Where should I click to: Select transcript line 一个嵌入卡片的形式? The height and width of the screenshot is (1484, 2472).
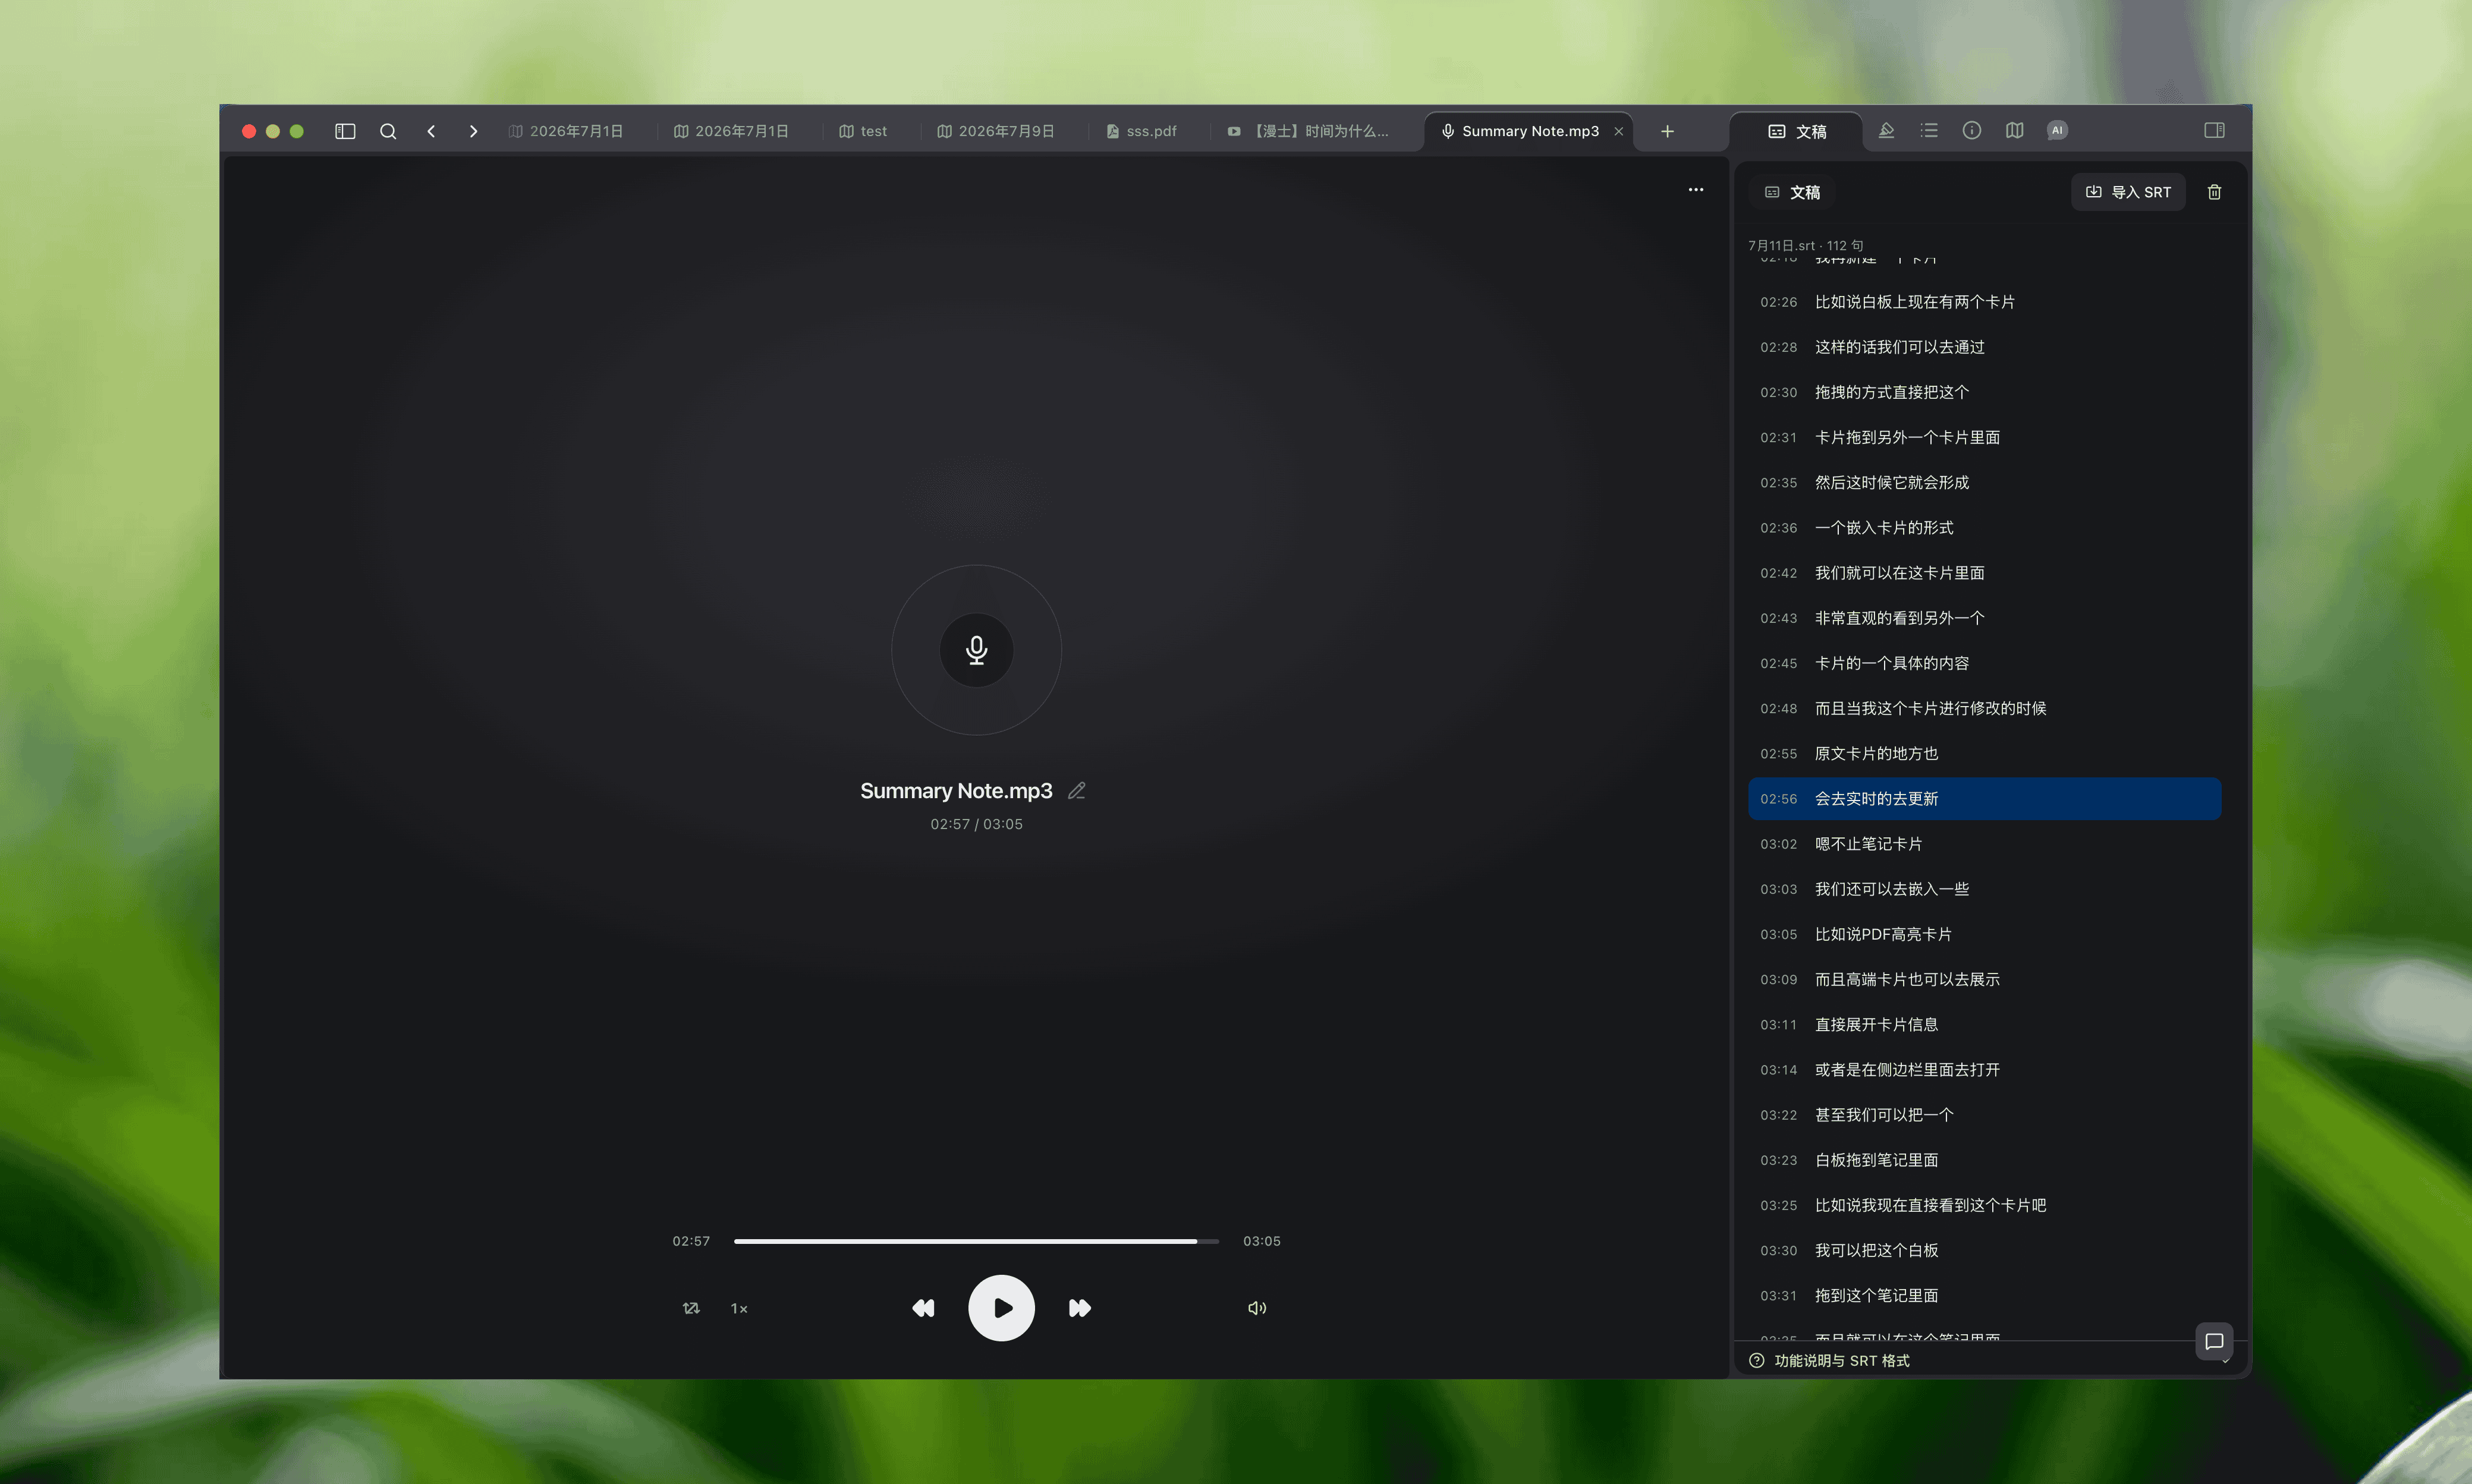tap(1985, 528)
